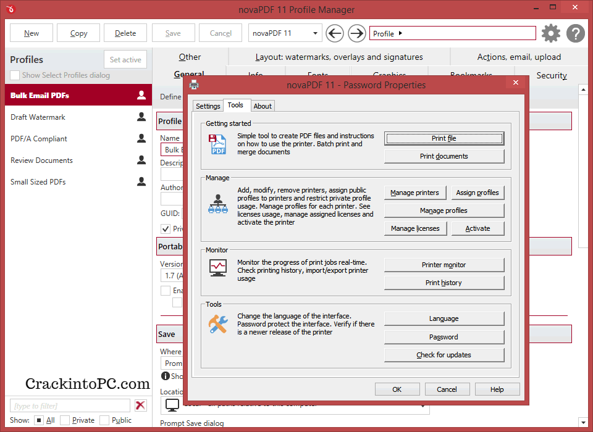Click the Copy profile button
This screenshot has height=432, width=593.
click(x=78, y=33)
